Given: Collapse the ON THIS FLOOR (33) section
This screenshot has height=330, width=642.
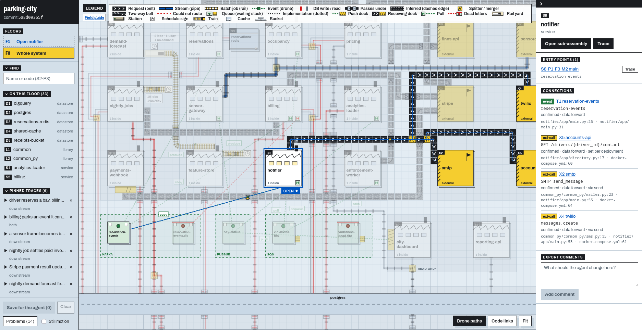Looking at the screenshot, I should 27,94.
